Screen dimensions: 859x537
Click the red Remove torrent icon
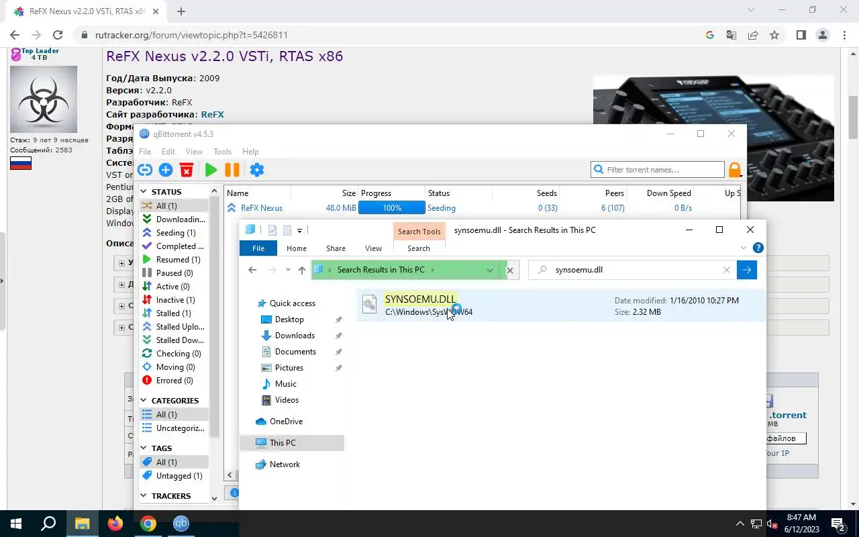click(x=187, y=170)
